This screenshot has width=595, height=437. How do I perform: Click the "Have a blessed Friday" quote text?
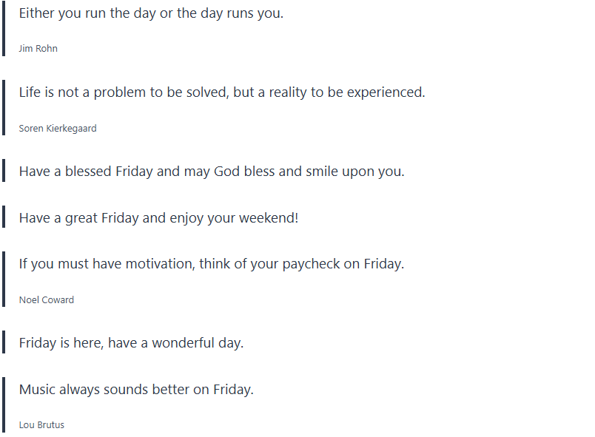click(212, 172)
